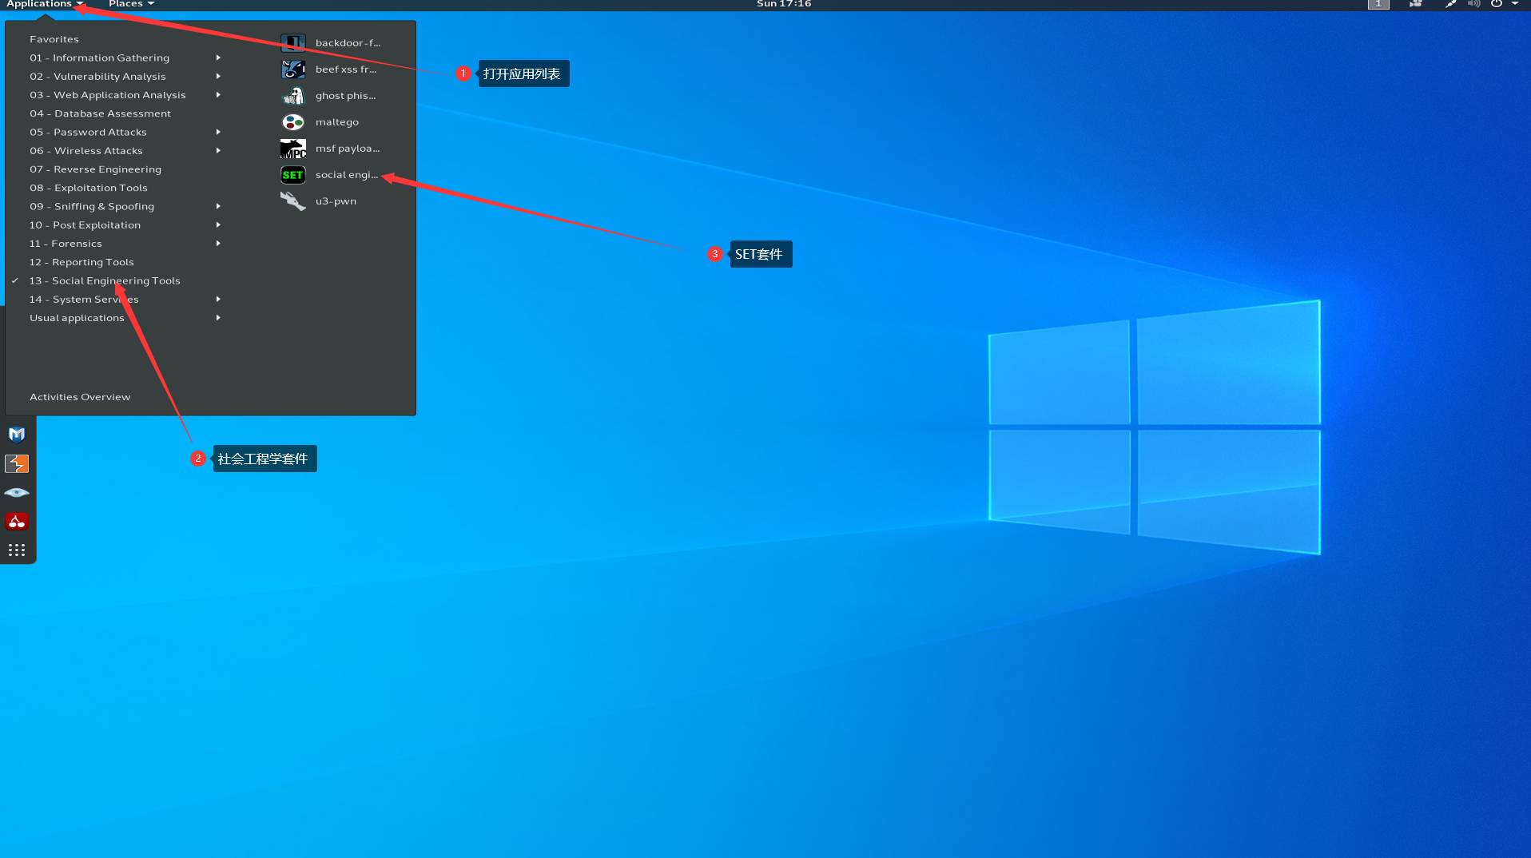
Task: Open 08 - Exploitation Tools category
Action: pos(89,188)
